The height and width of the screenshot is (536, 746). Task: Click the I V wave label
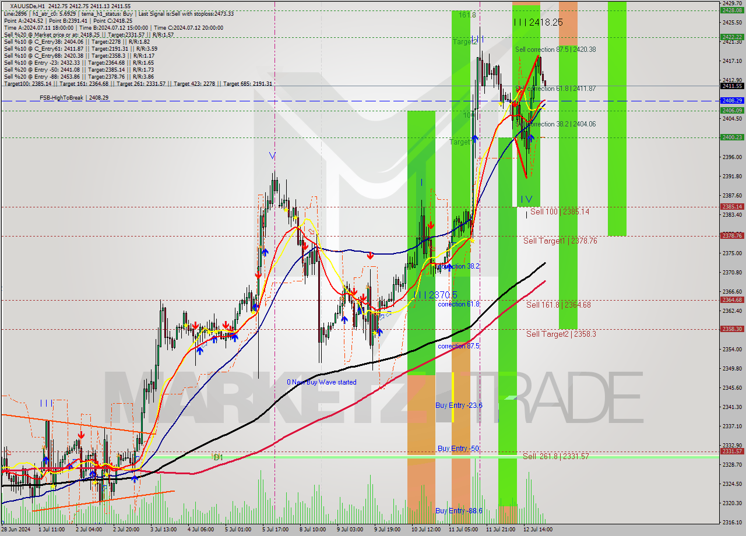526,199
